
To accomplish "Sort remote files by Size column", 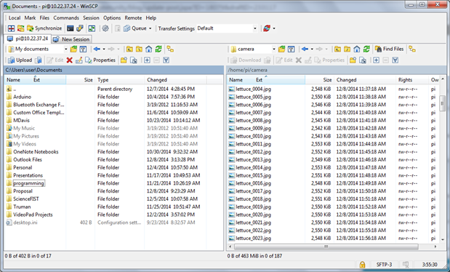I will pos(319,80).
